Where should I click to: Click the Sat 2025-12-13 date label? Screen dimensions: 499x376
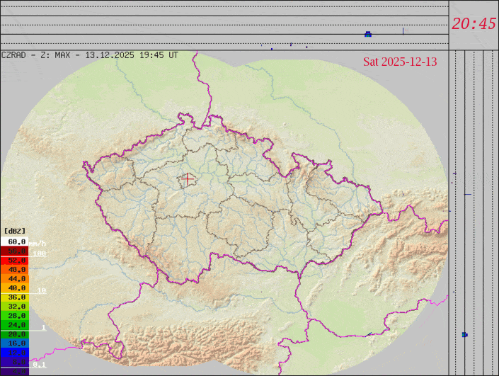pos(400,62)
